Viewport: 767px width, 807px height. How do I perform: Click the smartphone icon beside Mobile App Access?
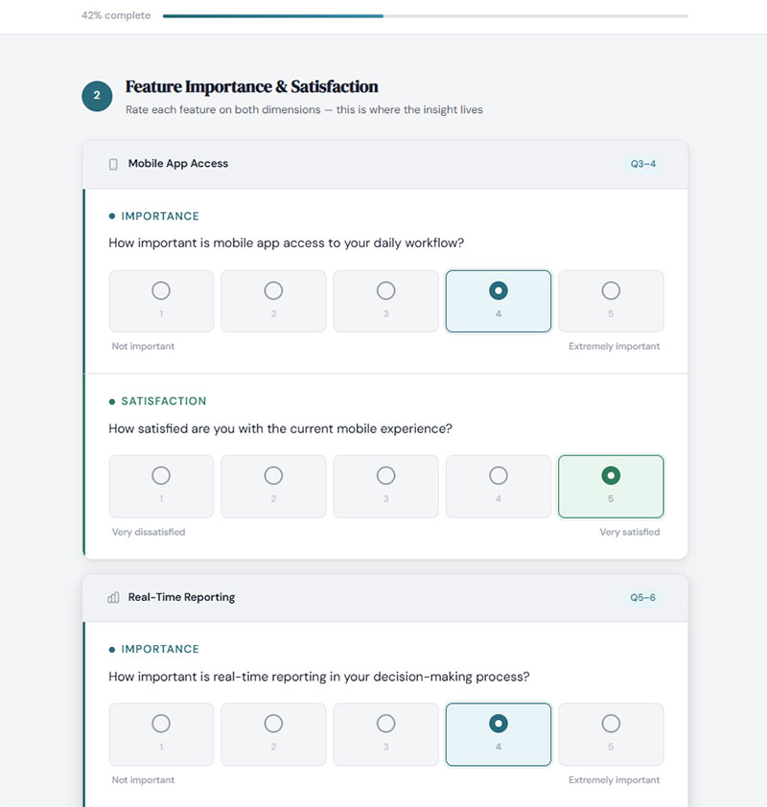111,164
